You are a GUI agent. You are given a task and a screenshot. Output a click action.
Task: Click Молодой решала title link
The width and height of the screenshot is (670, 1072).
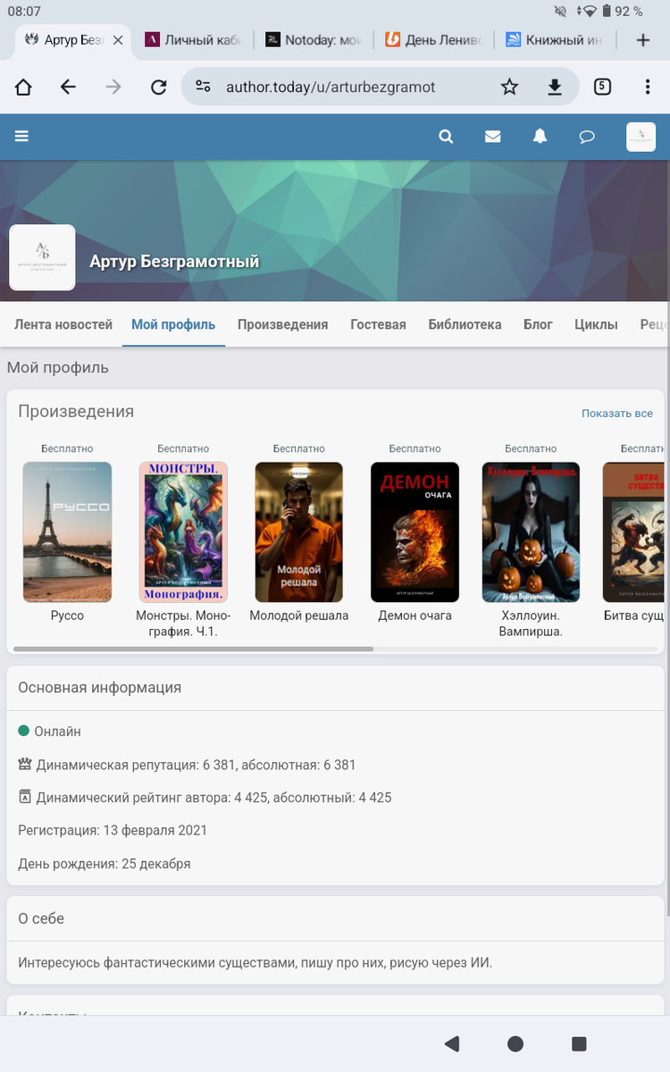[299, 616]
